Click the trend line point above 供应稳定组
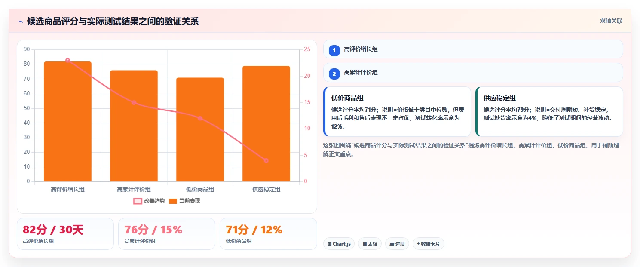The image size is (640, 267). point(266,160)
